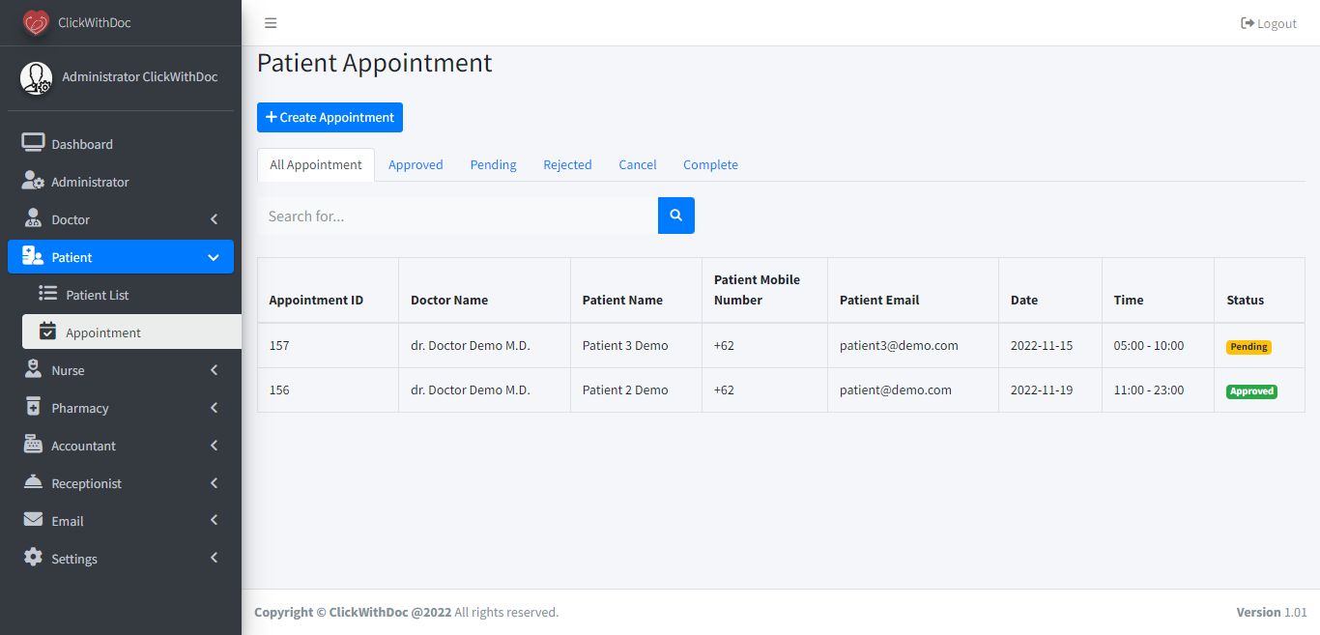Expand the Nurse menu chevron
The height and width of the screenshot is (635, 1320).
click(214, 370)
